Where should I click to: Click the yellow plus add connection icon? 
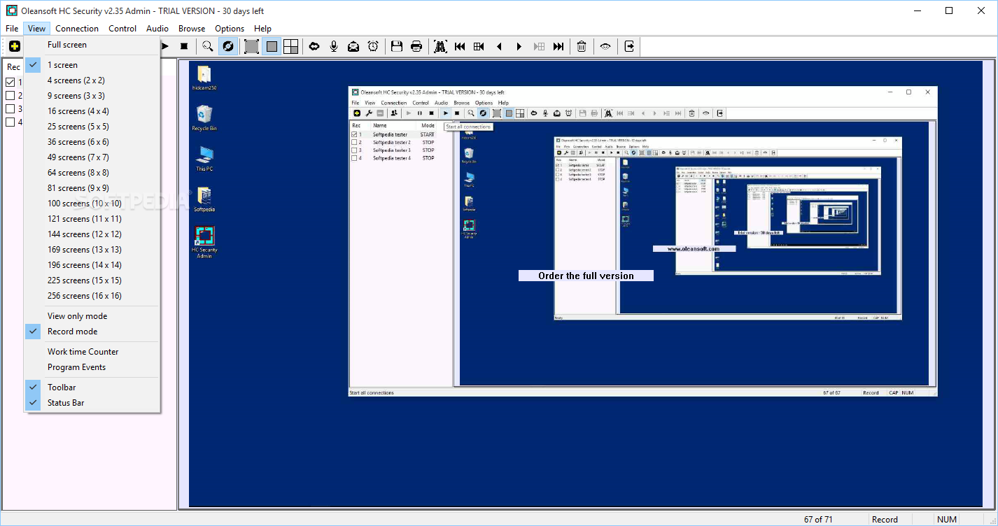click(x=14, y=46)
